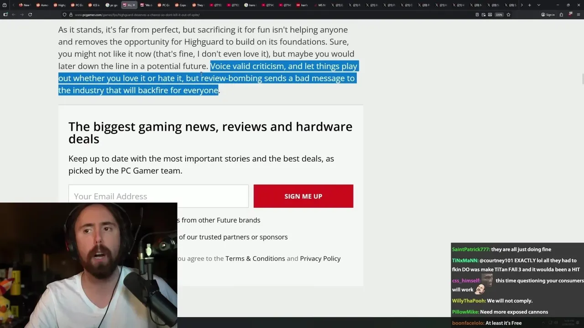Viewport: 584px width, 328px height.
Task: Click 'of our trusted partners or sponsors' text
Action: click(x=233, y=237)
